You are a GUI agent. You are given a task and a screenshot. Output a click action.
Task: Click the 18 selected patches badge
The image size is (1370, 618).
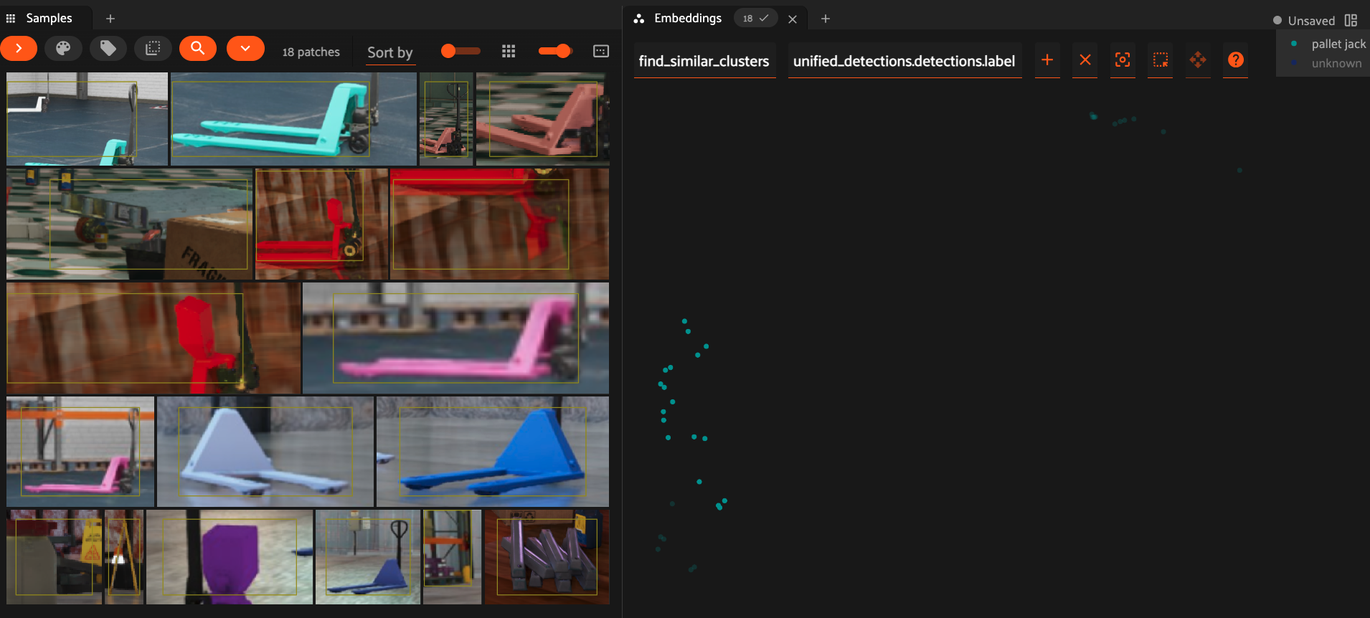pos(755,19)
